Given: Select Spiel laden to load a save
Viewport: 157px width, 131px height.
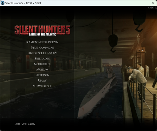Looking at the screenshot, I should tap(42, 58).
